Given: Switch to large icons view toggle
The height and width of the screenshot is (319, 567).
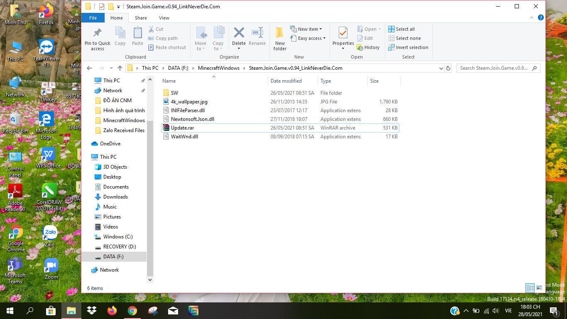Looking at the screenshot, I should click(x=539, y=288).
